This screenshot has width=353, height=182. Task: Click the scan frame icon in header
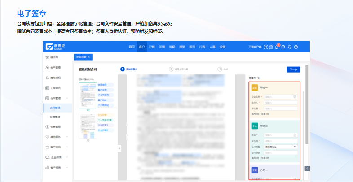pyautogui.click(x=265, y=47)
